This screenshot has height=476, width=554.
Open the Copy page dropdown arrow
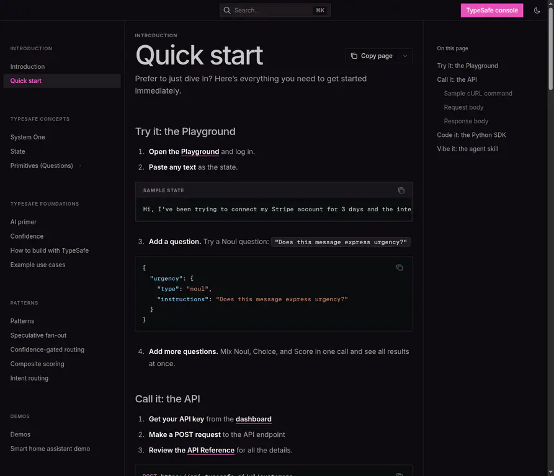(405, 56)
